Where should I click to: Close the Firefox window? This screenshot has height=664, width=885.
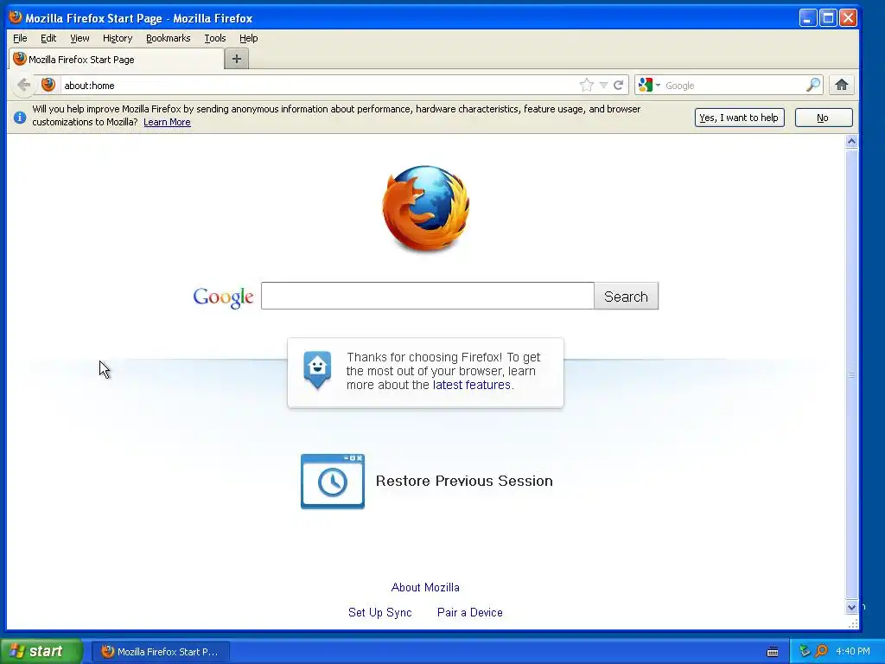pos(848,18)
